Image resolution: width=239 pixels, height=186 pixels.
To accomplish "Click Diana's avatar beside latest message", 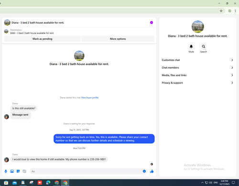I will 6,160.
